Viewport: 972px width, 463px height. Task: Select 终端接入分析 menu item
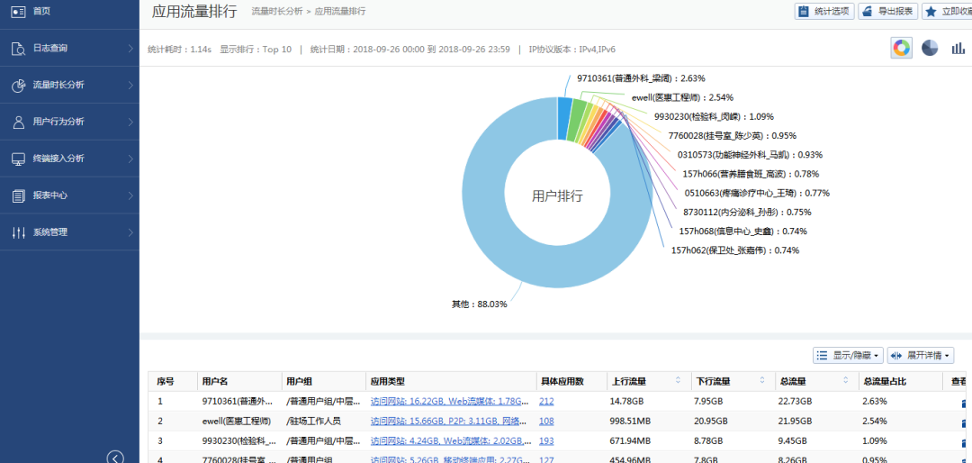[x=69, y=159]
